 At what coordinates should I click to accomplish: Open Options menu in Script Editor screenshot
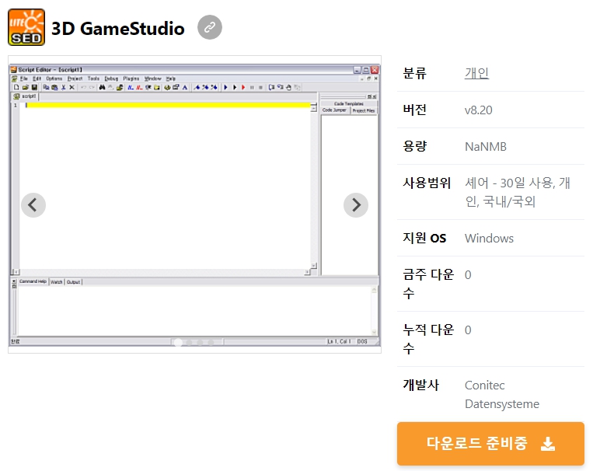pyautogui.click(x=54, y=78)
